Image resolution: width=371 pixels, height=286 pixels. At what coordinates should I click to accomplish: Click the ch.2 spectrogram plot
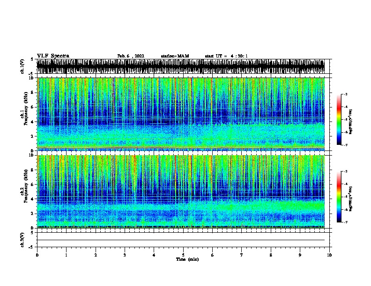[x=181, y=192]
